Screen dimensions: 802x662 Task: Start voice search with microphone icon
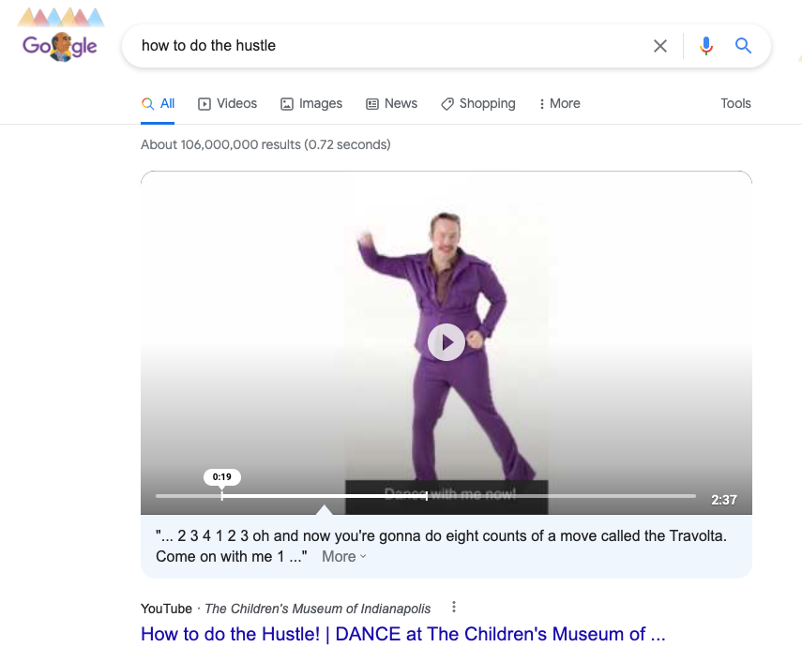pos(706,46)
